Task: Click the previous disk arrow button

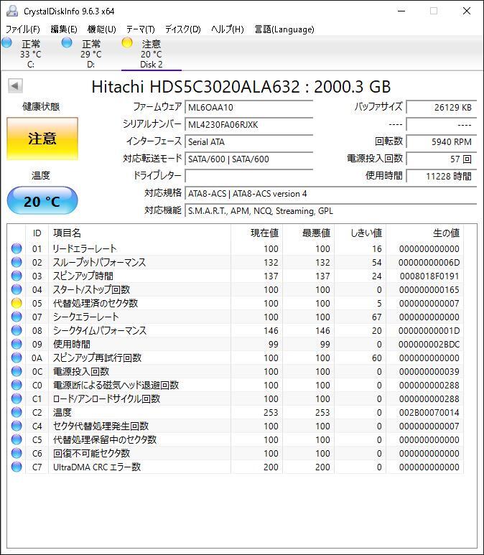Action: tap(15, 86)
